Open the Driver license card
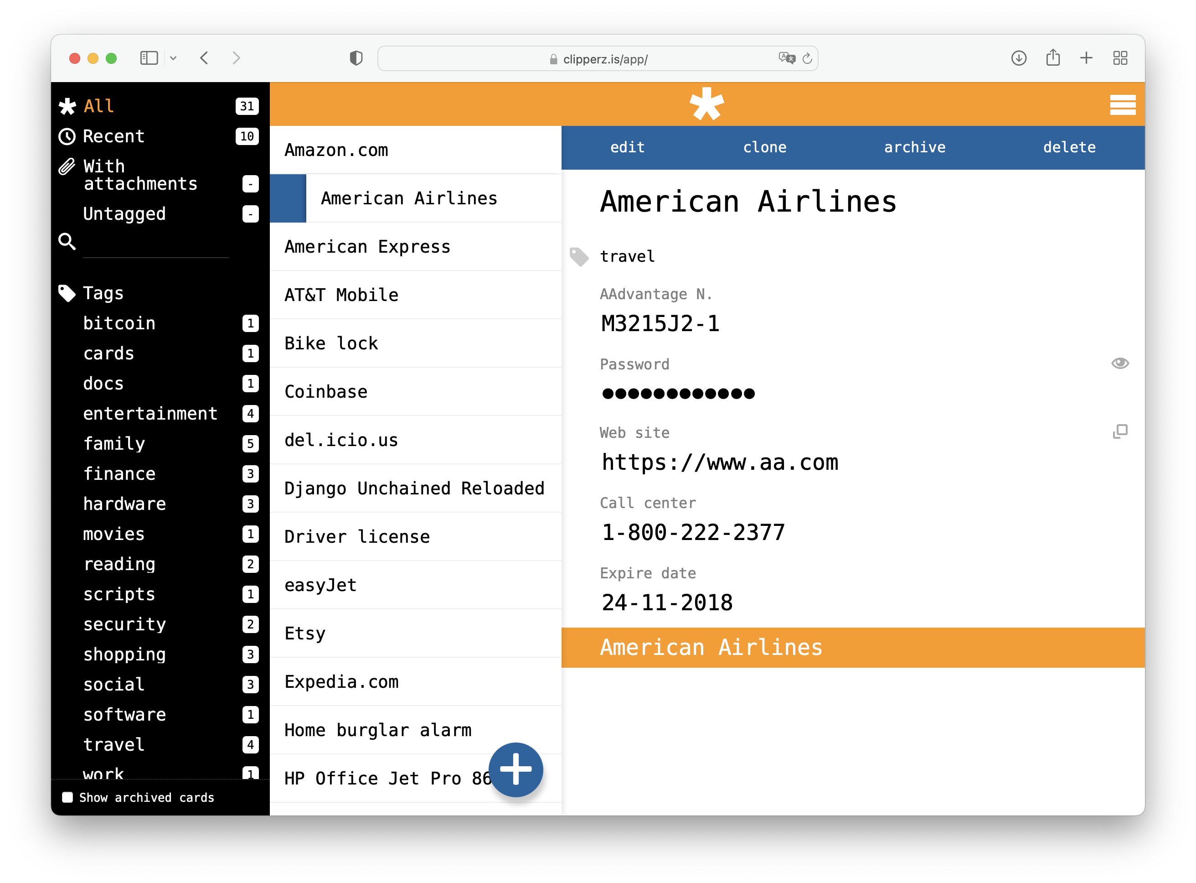 (416, 537)
